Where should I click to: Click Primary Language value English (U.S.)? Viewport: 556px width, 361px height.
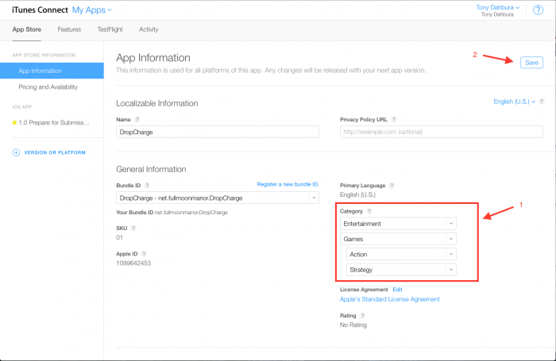357,195
